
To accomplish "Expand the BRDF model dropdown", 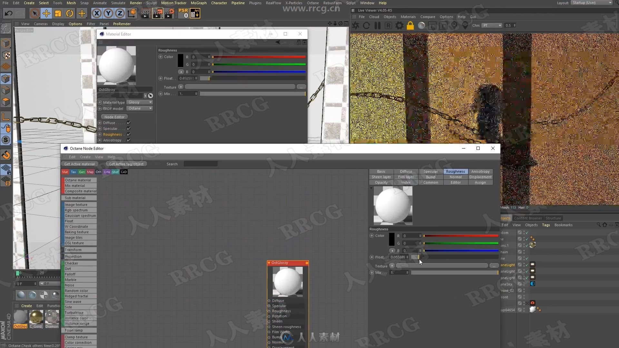I will [x=151, y=108].
